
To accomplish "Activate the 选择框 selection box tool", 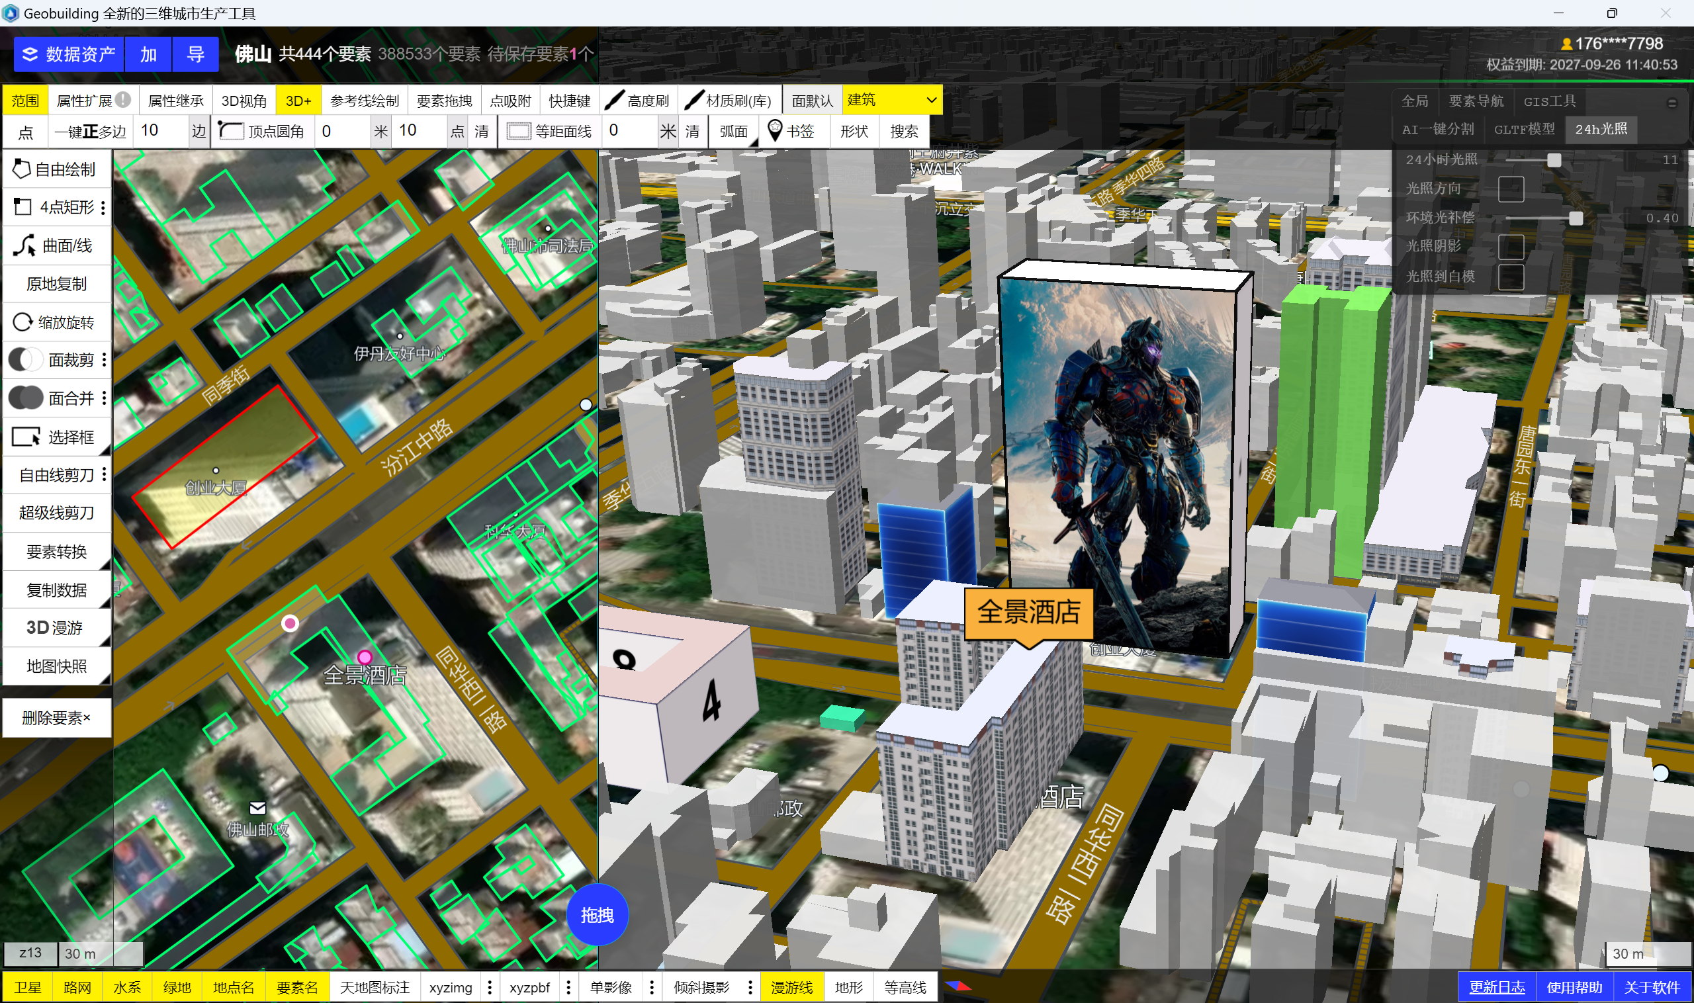I will click(56, 437).
